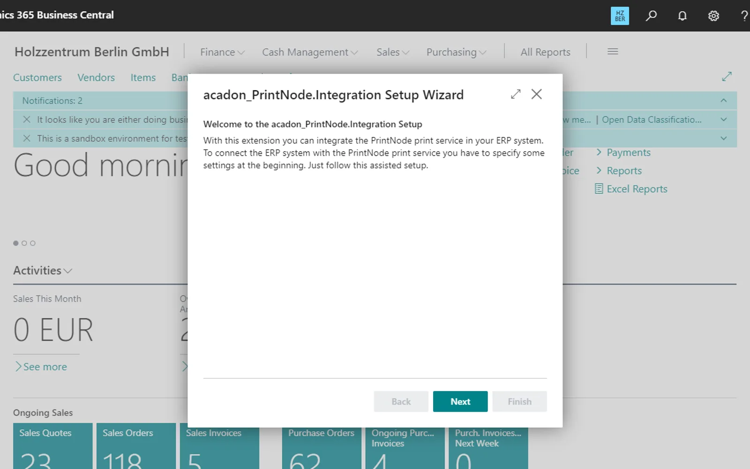The height and width of the screenshot is (469, 750).
Task: Open the settings gear icon
Action: pos(713,15)
